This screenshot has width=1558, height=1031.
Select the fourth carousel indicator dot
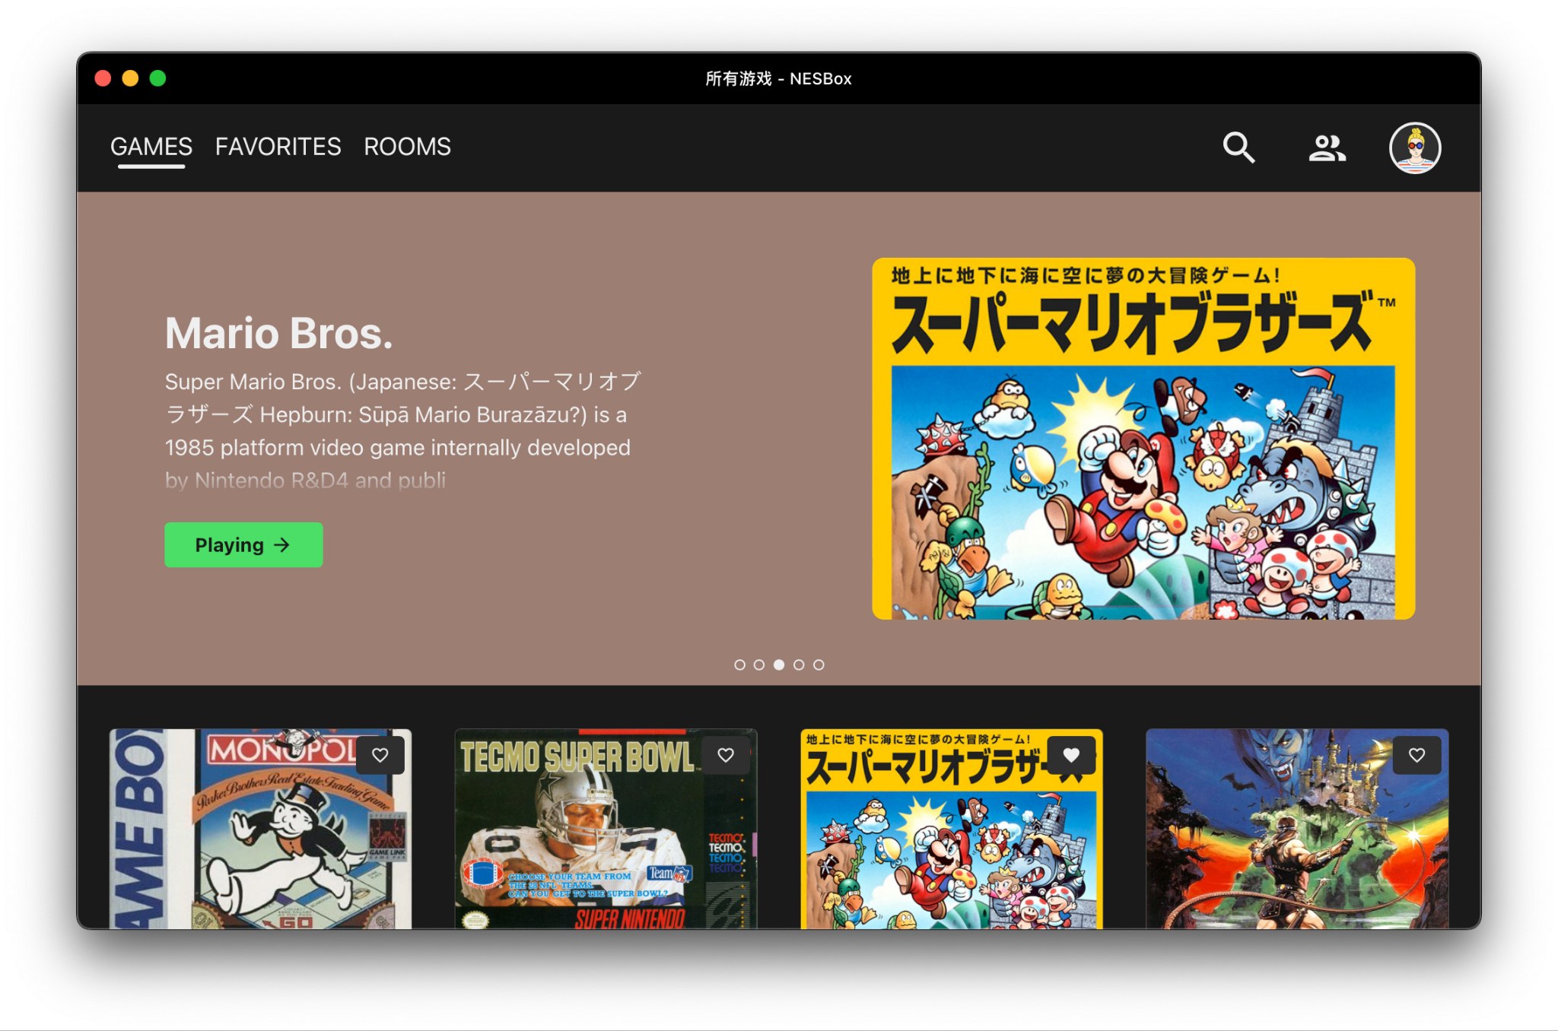(799, 665)
